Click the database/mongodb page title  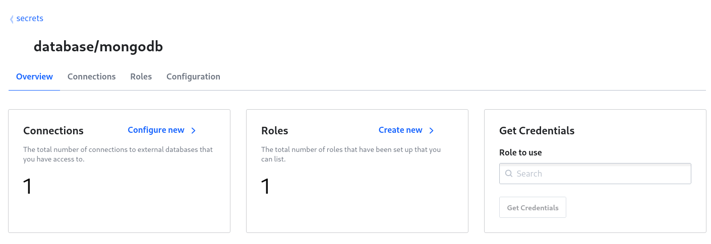click(x=98, y=47)
